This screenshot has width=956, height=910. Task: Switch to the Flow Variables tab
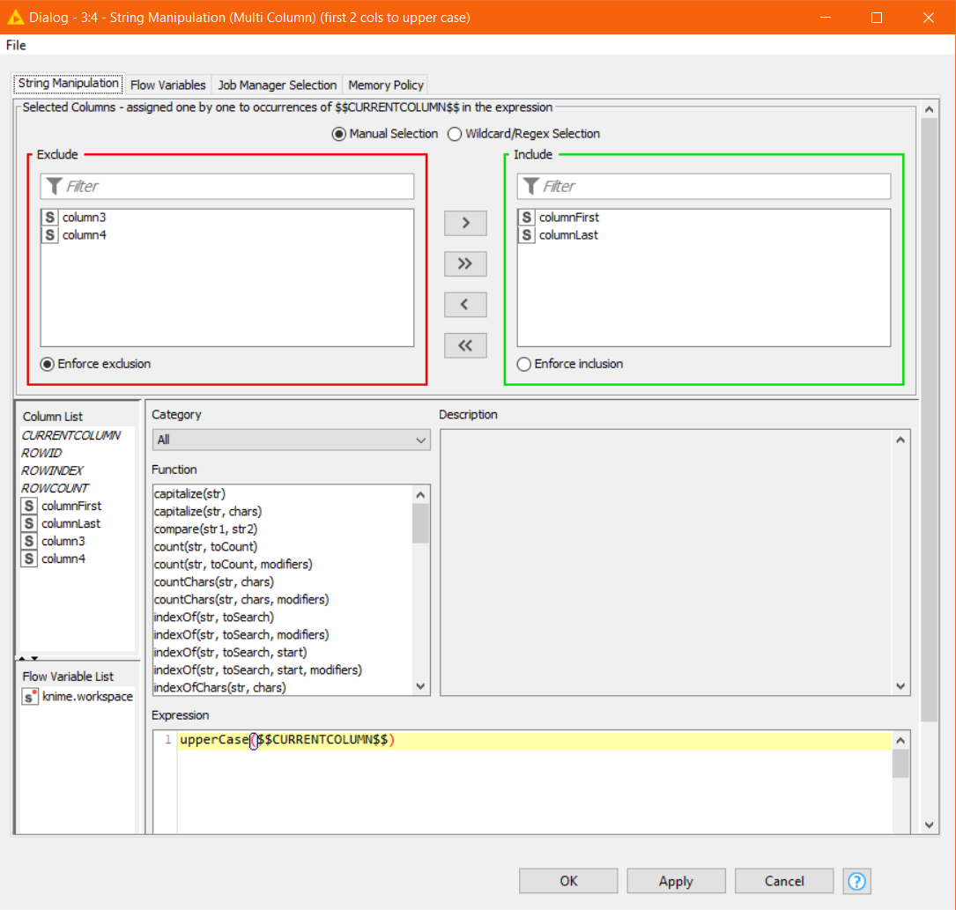click(167, 85)
